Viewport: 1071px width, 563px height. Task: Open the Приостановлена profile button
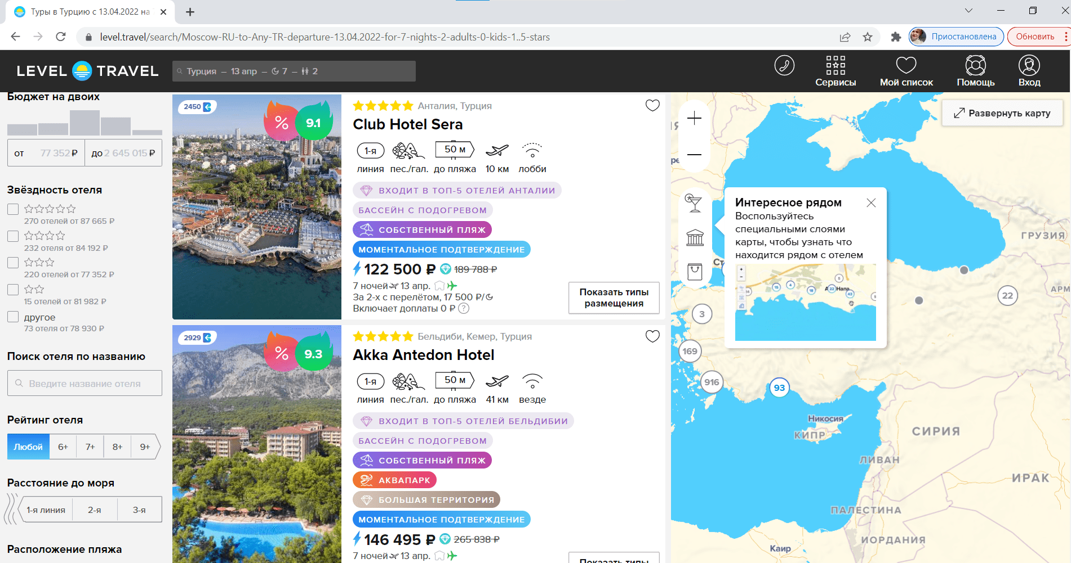pyautogui.click(x=956, y=37)
